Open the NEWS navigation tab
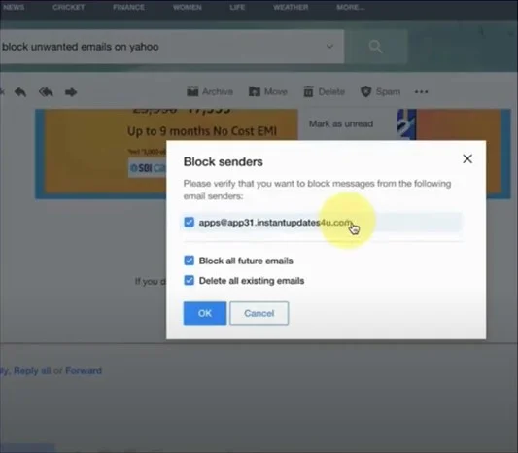 click(x=14, y=7)
